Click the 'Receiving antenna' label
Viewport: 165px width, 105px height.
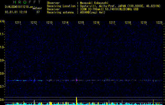click(x=60, y=12)
